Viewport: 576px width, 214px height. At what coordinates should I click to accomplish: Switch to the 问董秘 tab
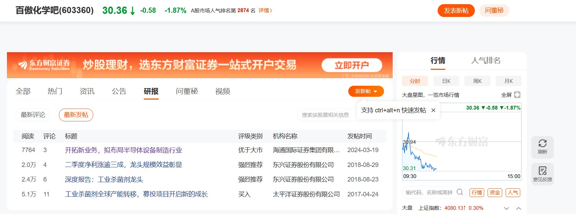click(x=187, y=91)
